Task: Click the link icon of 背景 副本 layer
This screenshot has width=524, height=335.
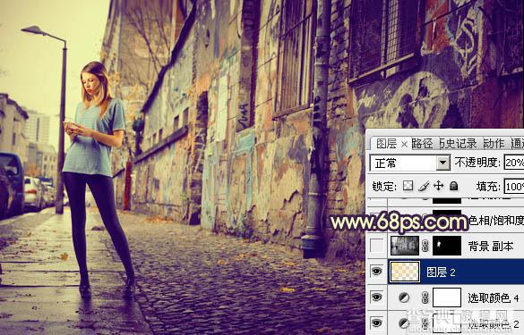Action: click(x=425, y=247)
